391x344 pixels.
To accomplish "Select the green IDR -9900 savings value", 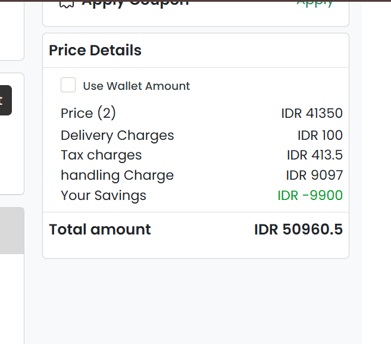I will coord(310,195).
